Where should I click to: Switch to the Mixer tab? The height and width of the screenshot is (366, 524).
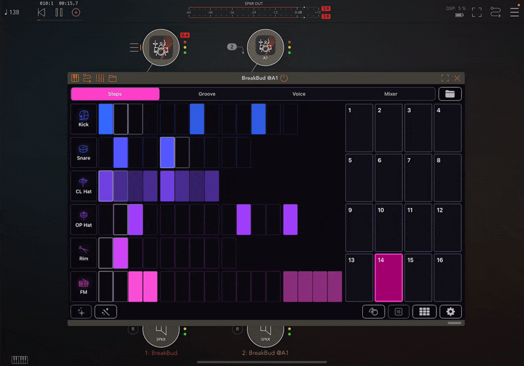click(390, 94)
